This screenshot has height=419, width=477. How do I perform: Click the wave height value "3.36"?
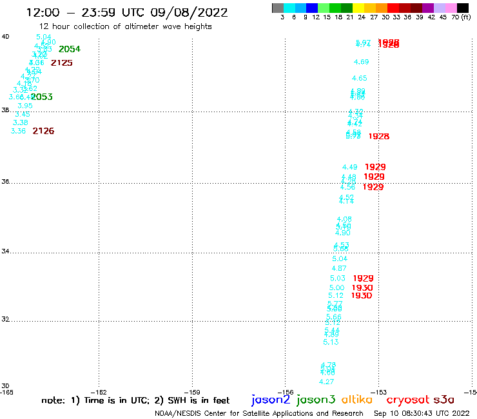(x=18, y=131)
